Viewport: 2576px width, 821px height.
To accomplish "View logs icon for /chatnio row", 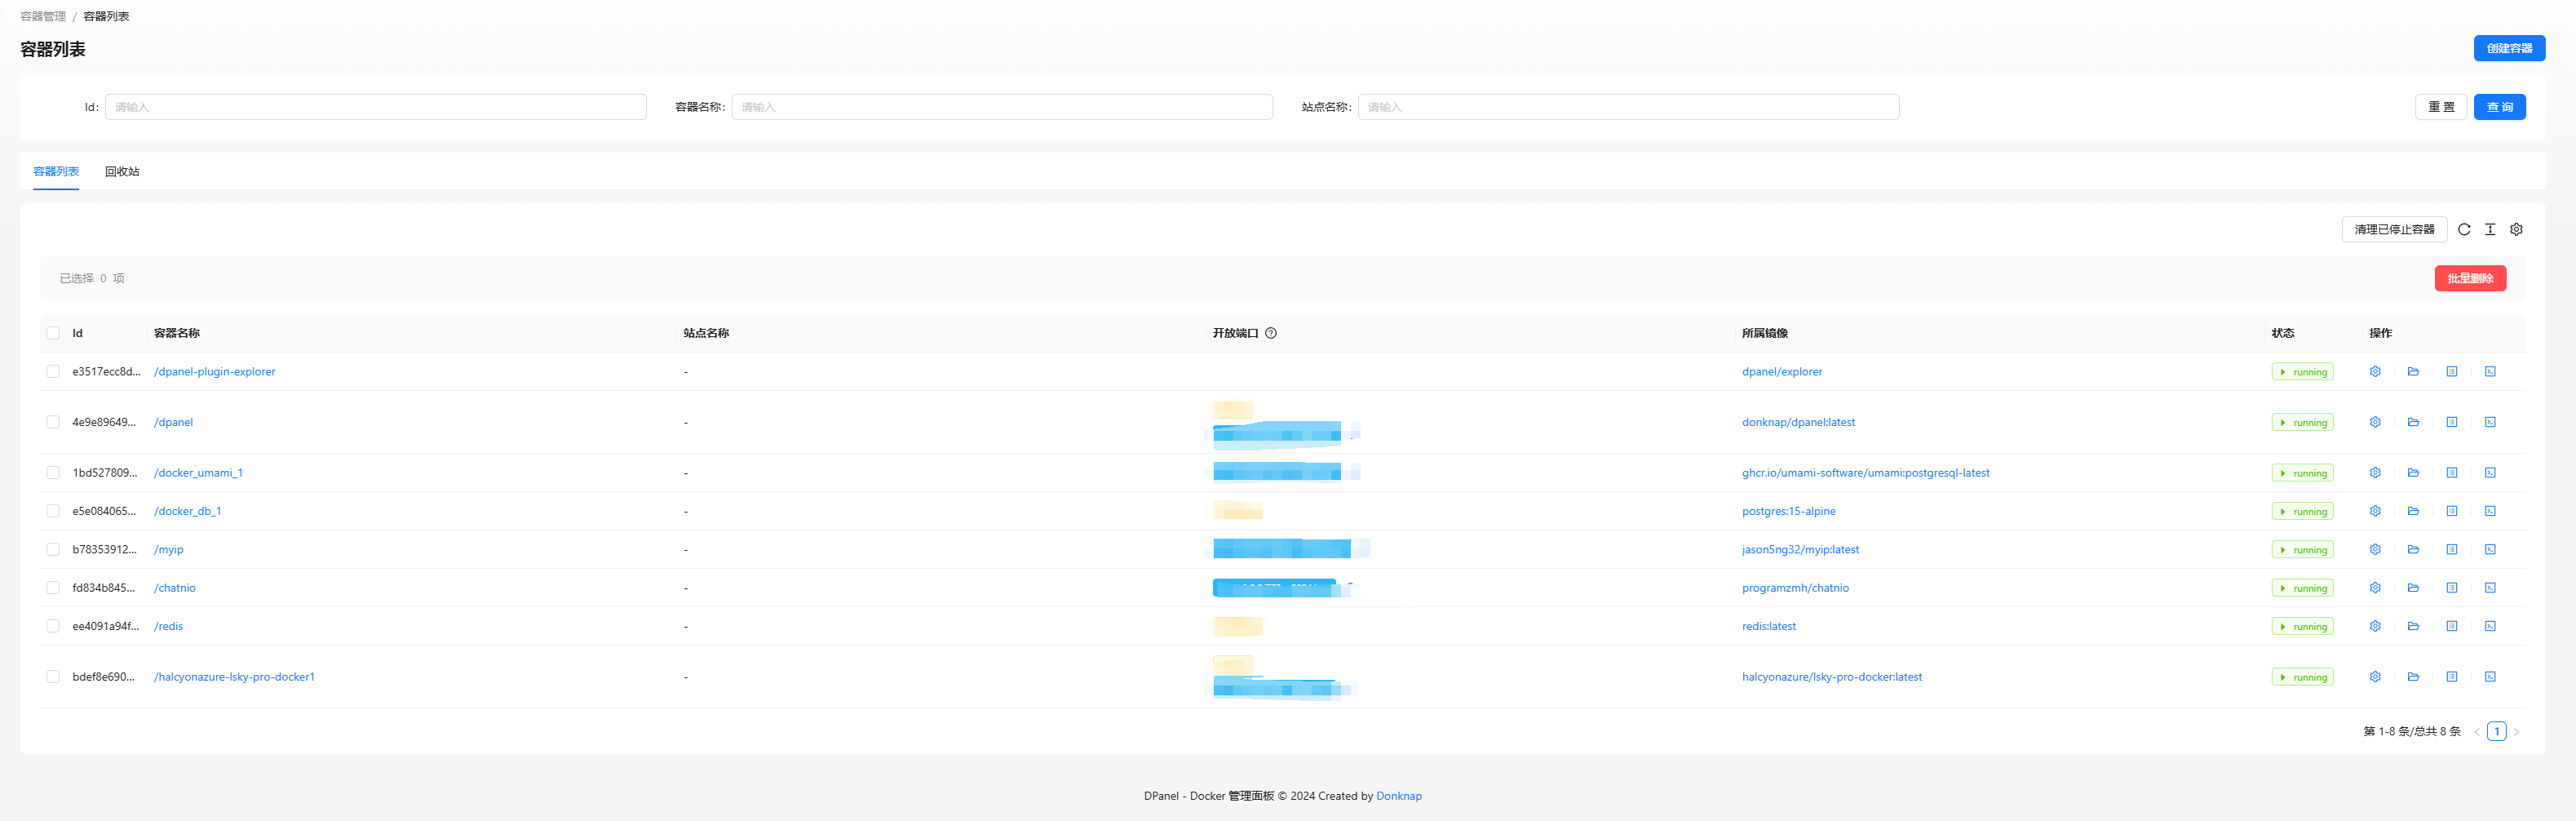I will [x=2452, y=587].
